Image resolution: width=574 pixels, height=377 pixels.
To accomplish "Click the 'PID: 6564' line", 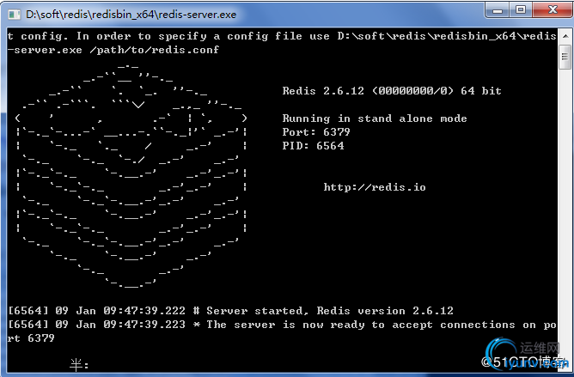I will tap(313, 146).
